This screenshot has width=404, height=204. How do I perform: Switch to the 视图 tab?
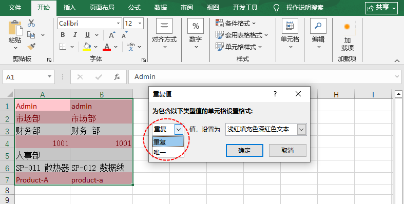tap(213, 8)
